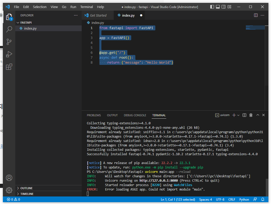Open the Search view in activity bar
Screen dimensions: 271x204
coord(9,29)
